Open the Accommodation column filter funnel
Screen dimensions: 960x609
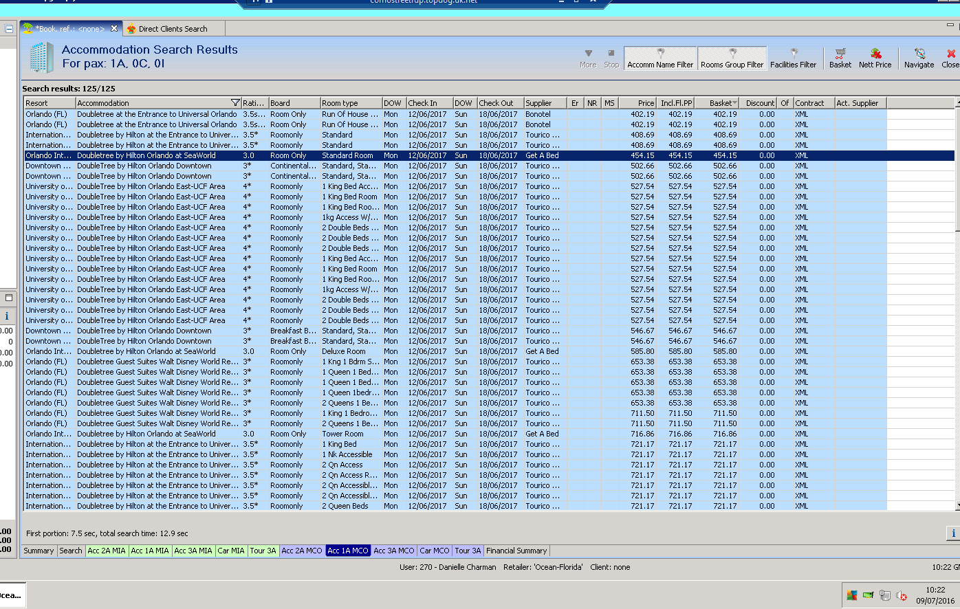235,103
